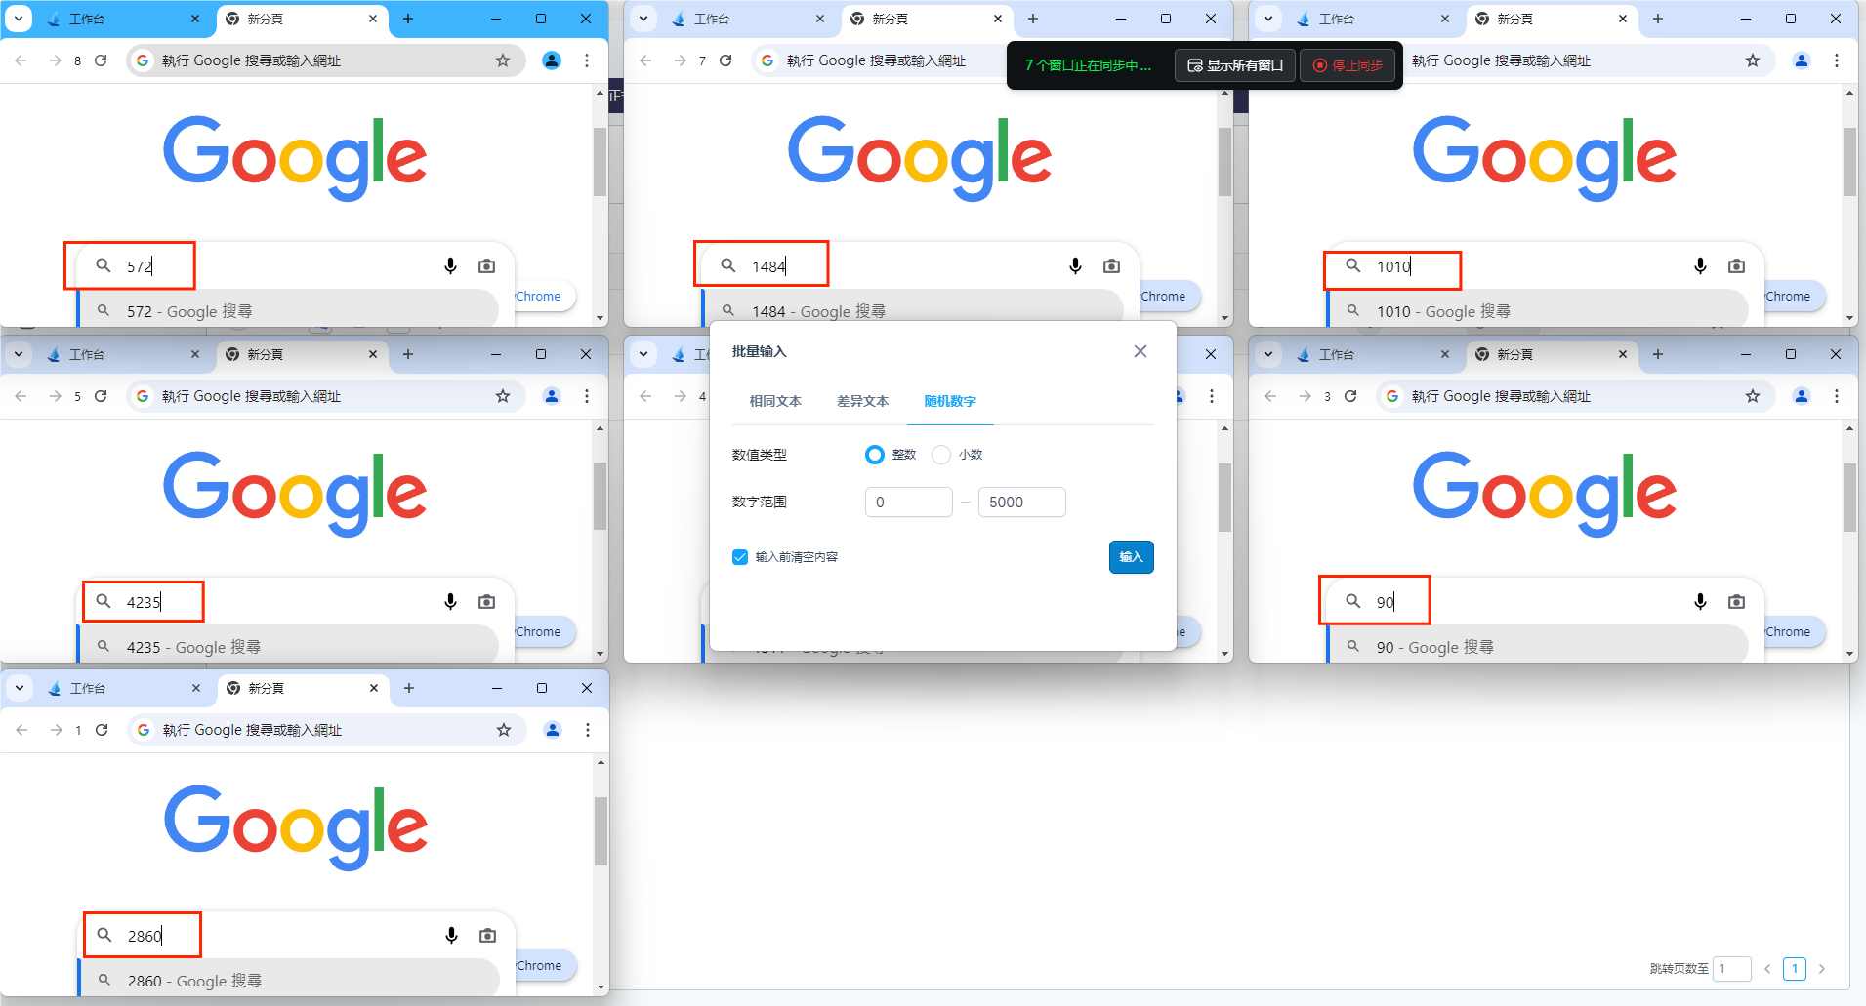
Task: Reload page in window 3
Action: click(1350, 396)
